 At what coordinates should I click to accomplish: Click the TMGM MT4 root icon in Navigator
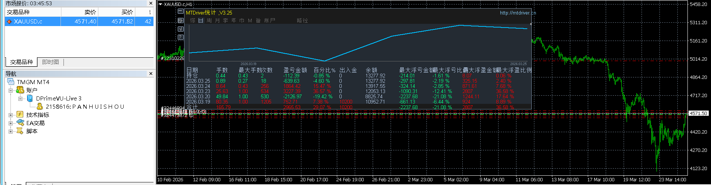10,82
